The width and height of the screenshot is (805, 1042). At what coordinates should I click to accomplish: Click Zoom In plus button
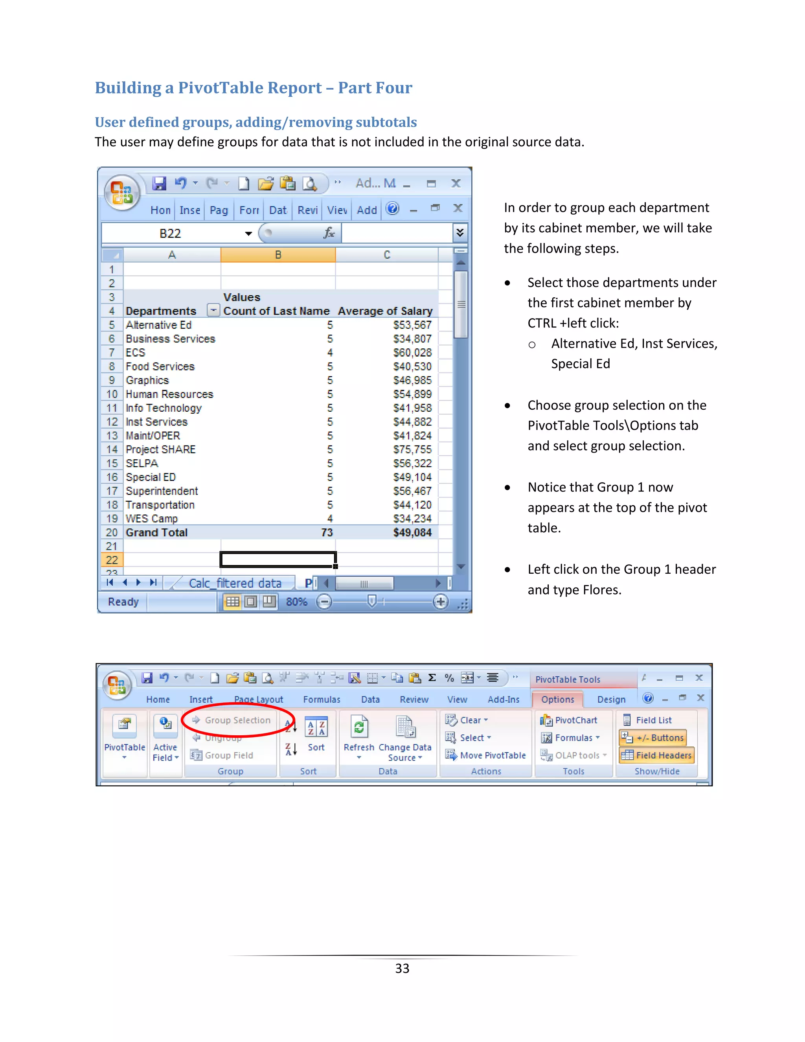(441, 602)
